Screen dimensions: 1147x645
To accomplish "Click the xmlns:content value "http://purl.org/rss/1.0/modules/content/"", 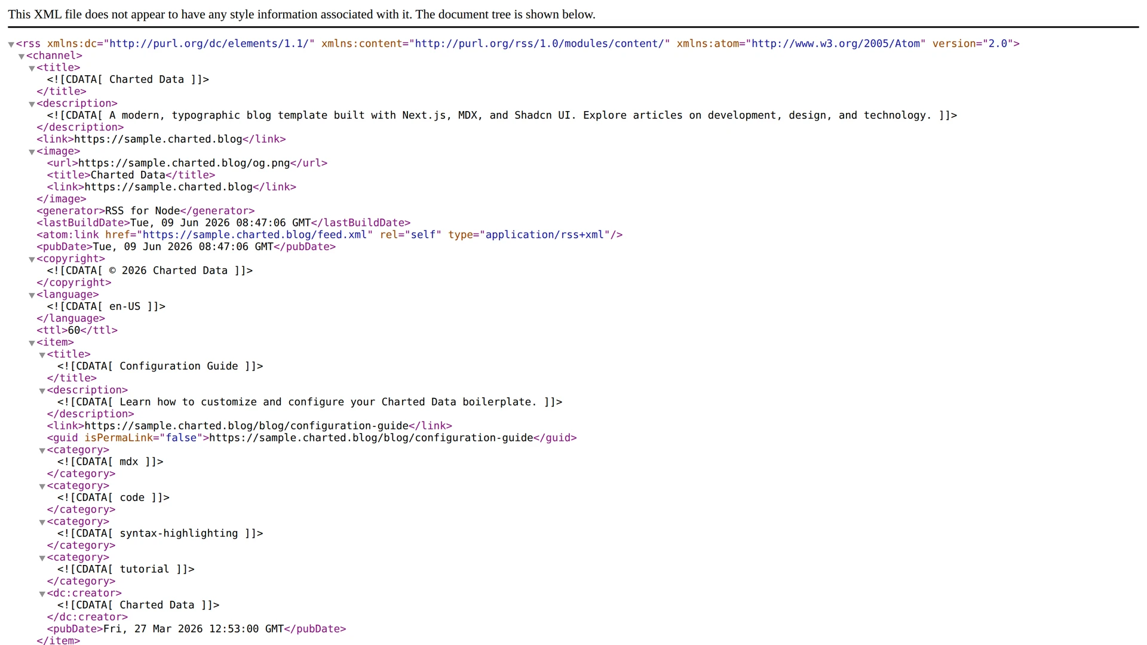I will pyautogui.click(x=539, y=44).
